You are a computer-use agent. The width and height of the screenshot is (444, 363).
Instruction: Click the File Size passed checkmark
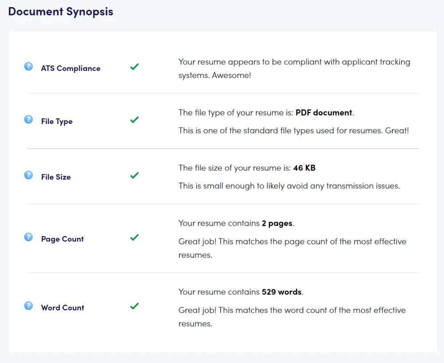point(135,176)
